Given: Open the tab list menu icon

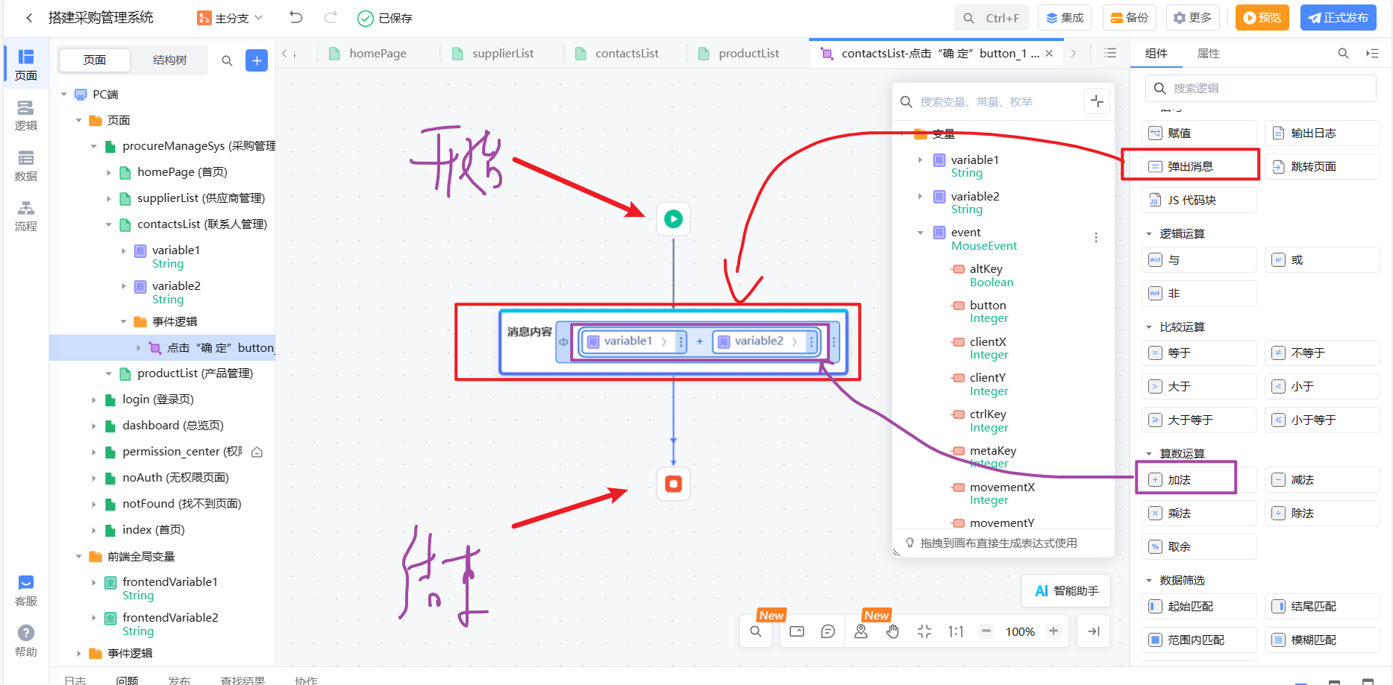Looking at the screenshot, I should tap(1110, 54).
